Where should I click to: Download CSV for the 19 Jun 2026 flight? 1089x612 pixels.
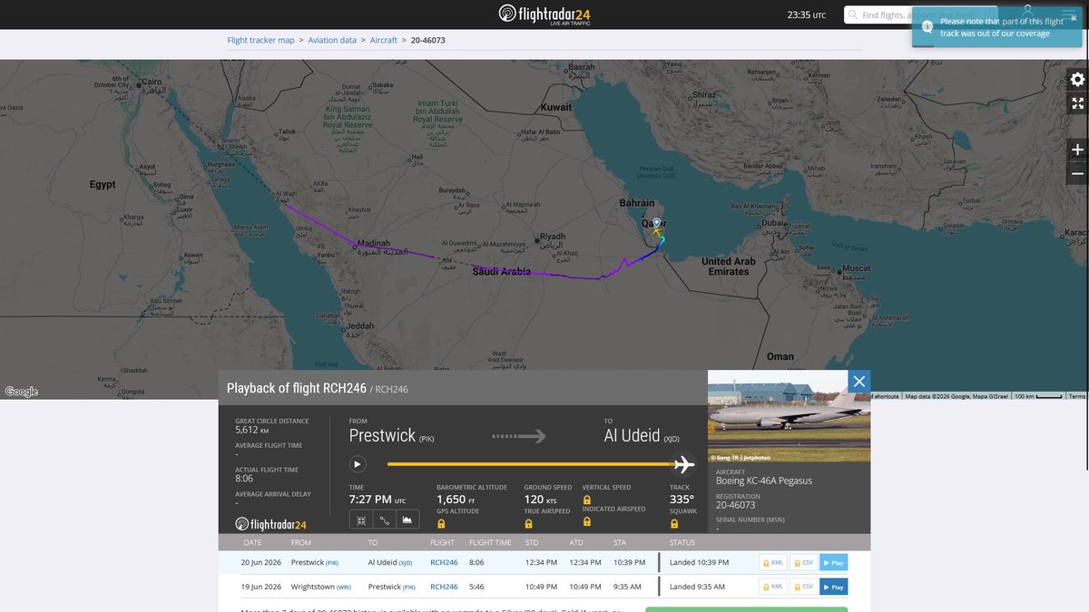coord(802,587)
